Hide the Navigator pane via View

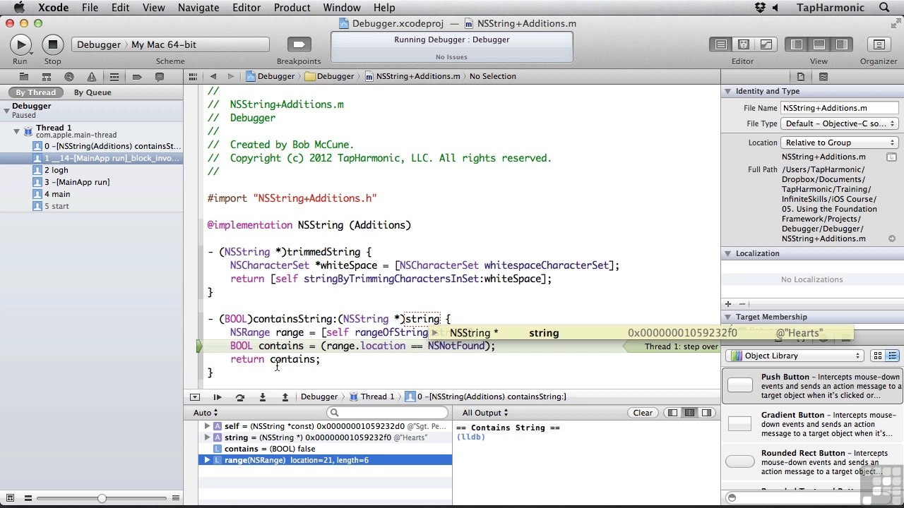797,44
